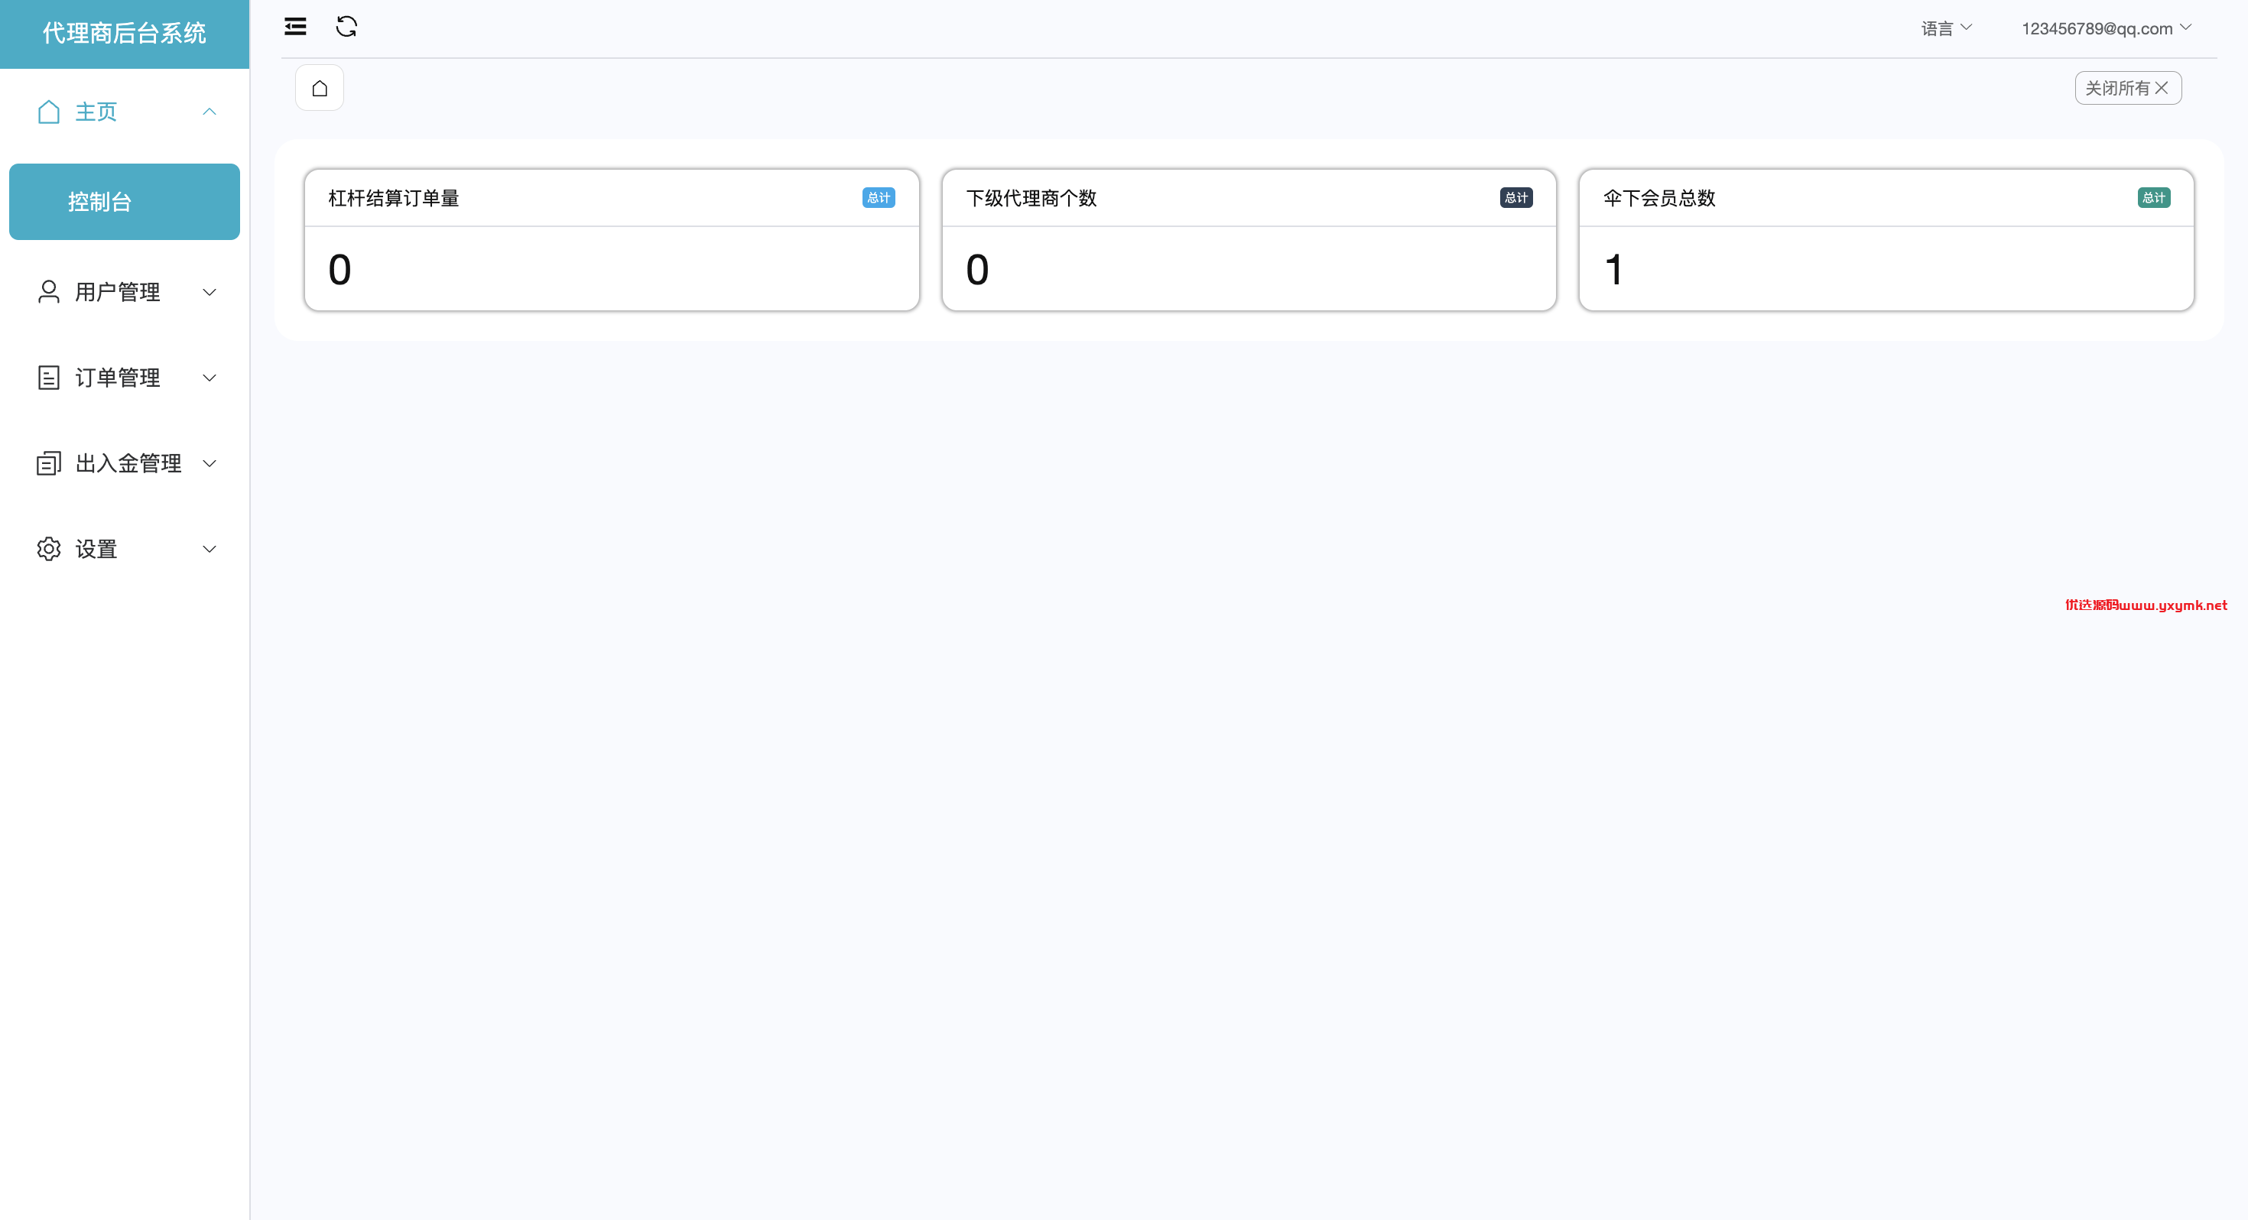2248x1220 pixels.
Task: Click the icon beside 出入金管理
Action: pos(49,463)
